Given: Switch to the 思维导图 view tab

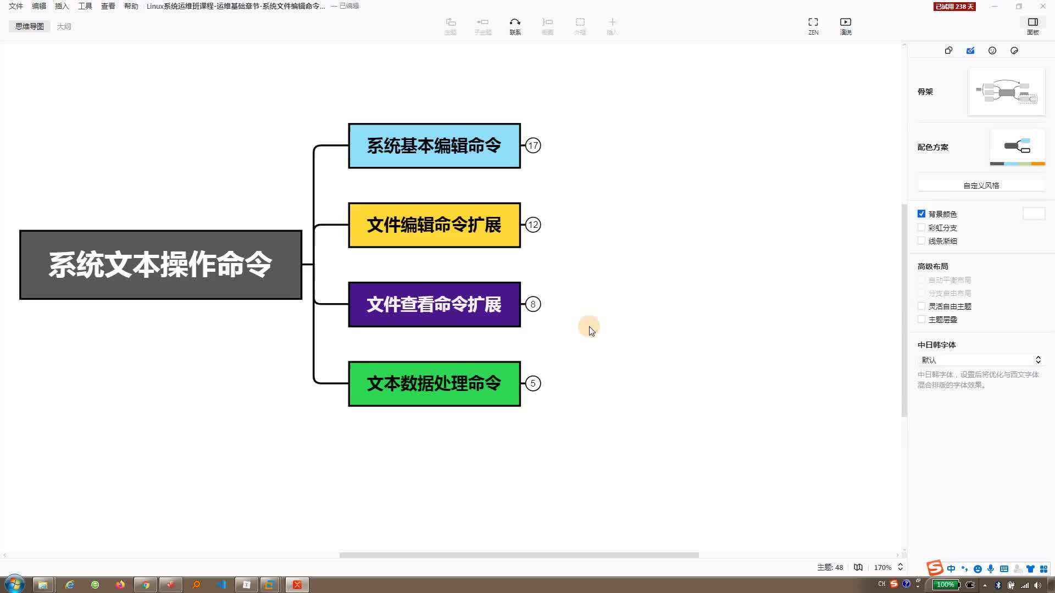Looking at the screenshot, I should (30, 26).
